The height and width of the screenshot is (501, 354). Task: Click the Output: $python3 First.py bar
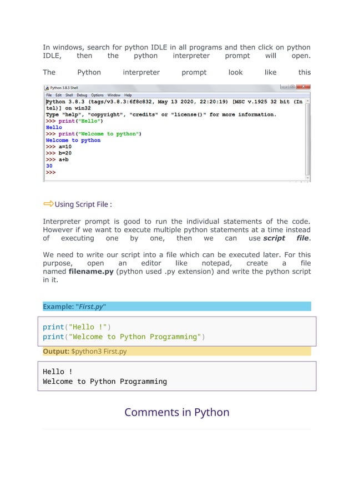177,351
